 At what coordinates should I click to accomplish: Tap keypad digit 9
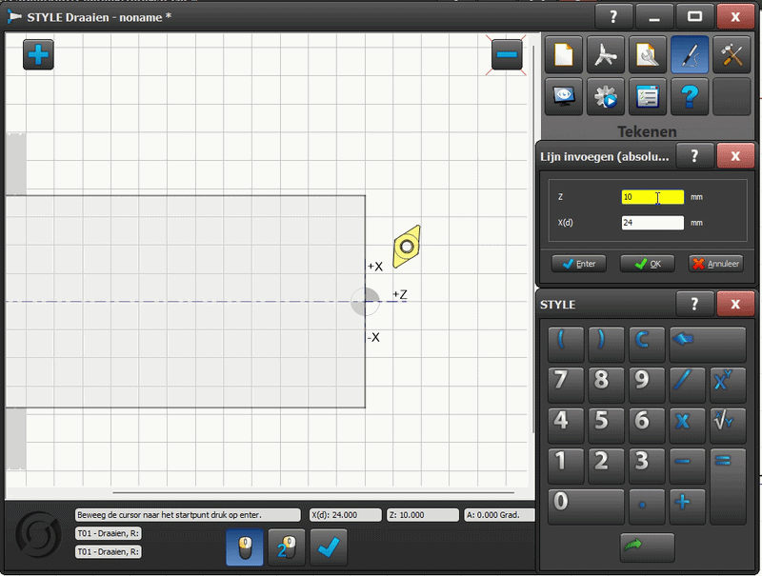pyautogui.click(x=647, y=386)
